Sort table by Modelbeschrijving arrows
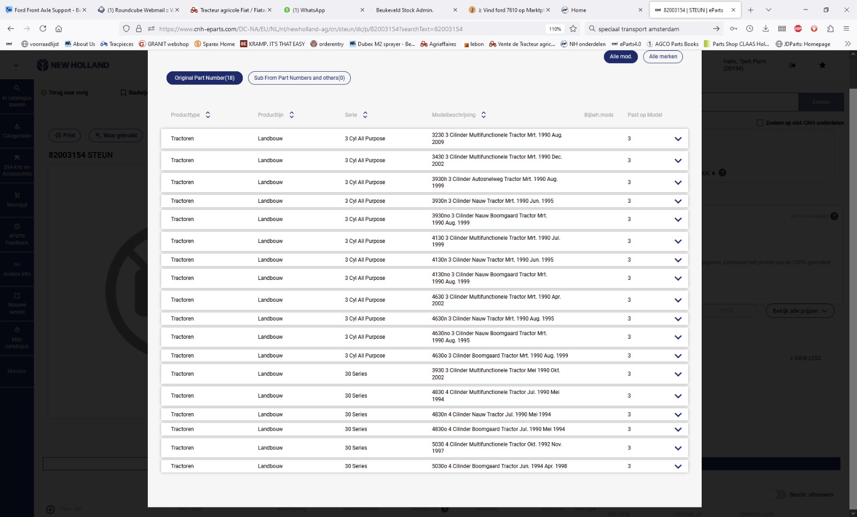The width and height of the screenshot is (857, 517). coord(484,115)
